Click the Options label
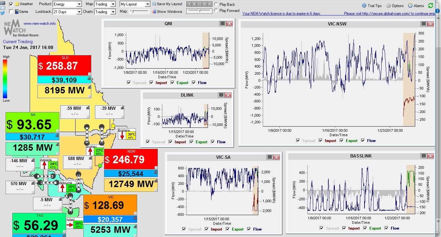The width and height of the screenshot is (441, 237). (x=398, y=5)
